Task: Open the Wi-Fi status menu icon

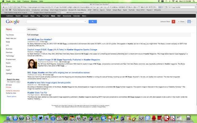Action: (173, 1)
